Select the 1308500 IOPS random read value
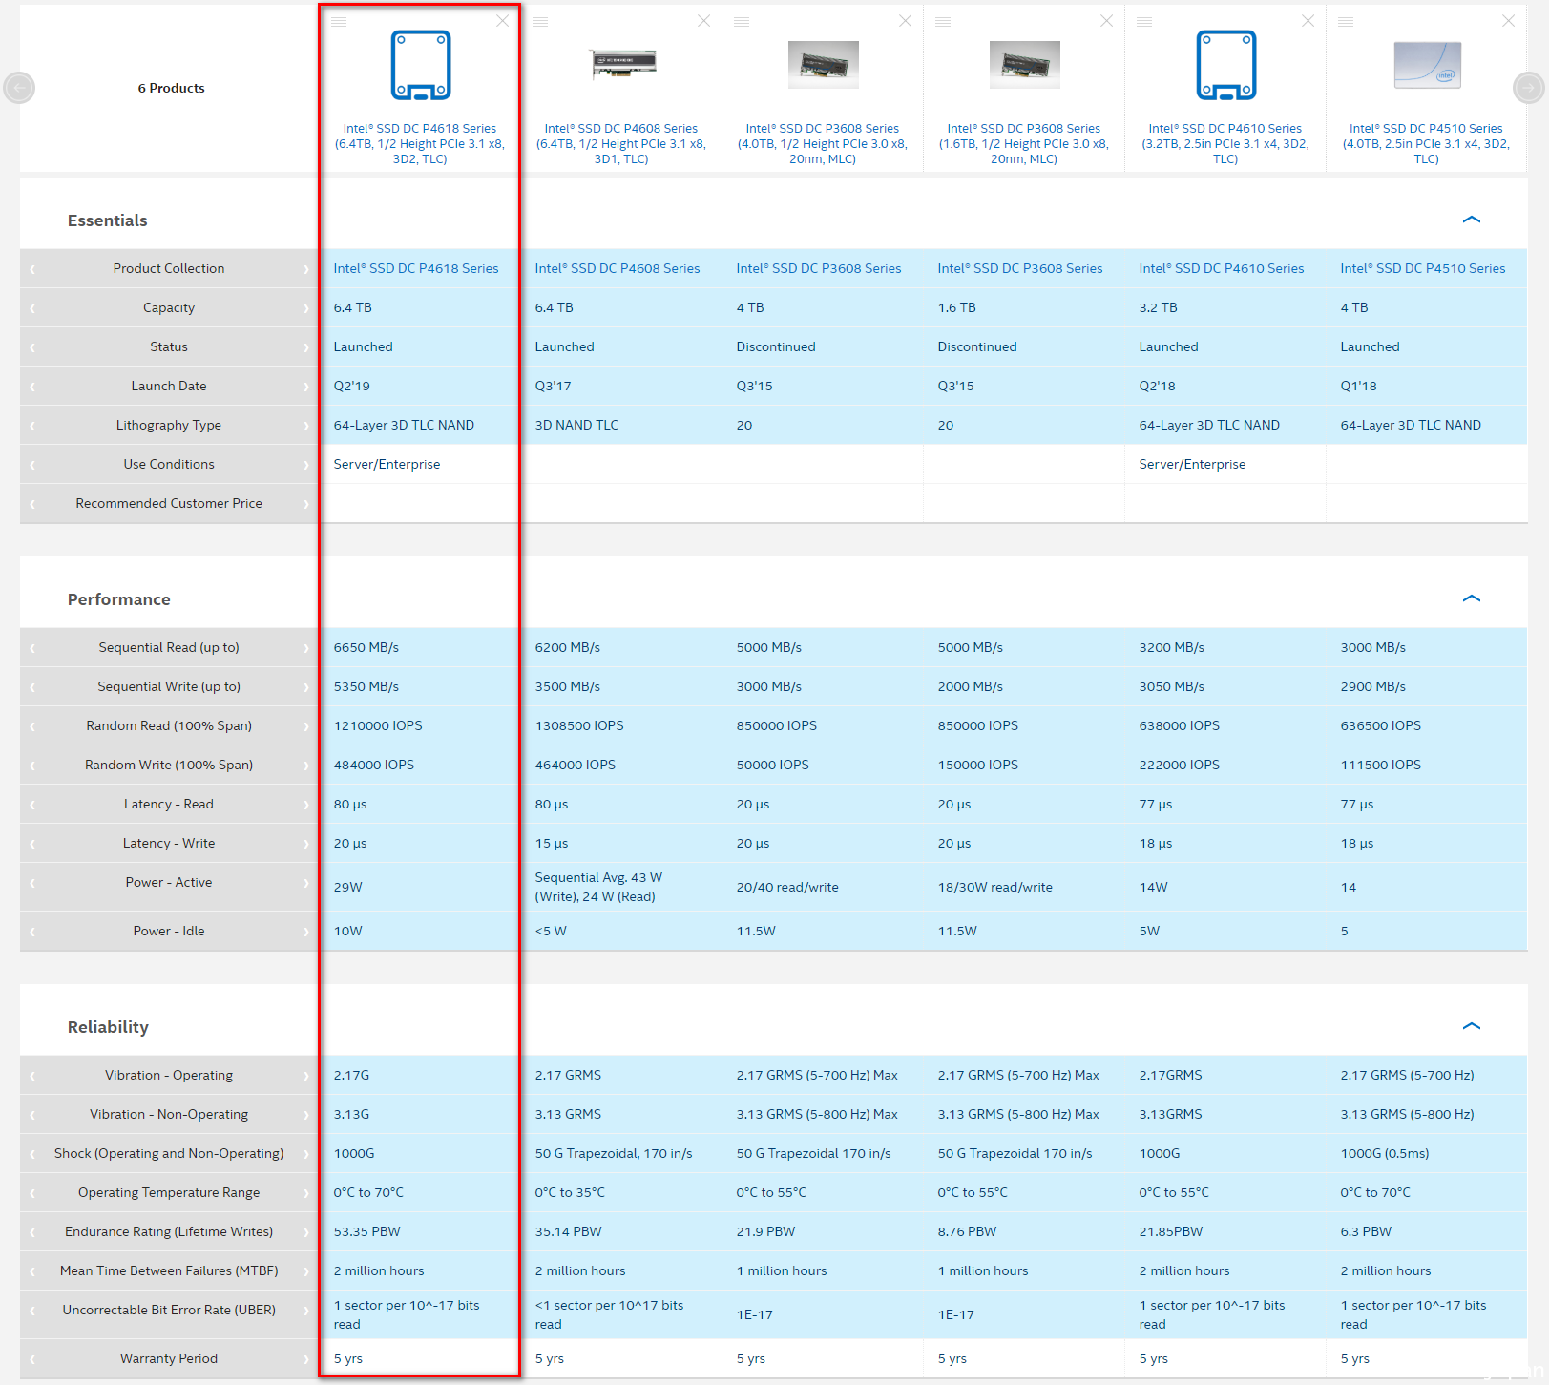This screenshot has height=1385, width=1549. coord(579,725)
